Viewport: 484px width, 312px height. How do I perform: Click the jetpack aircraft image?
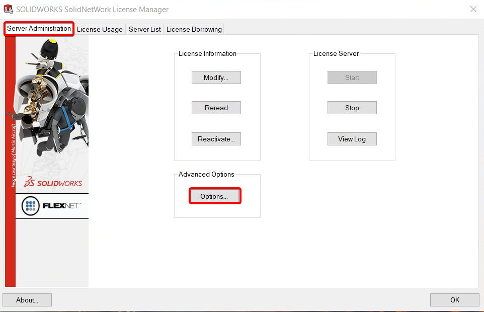click(x=52, y=99)
